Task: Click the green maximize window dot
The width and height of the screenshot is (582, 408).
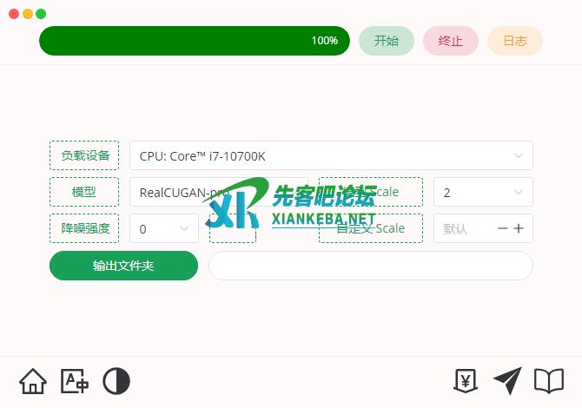Action: point(41,14)
